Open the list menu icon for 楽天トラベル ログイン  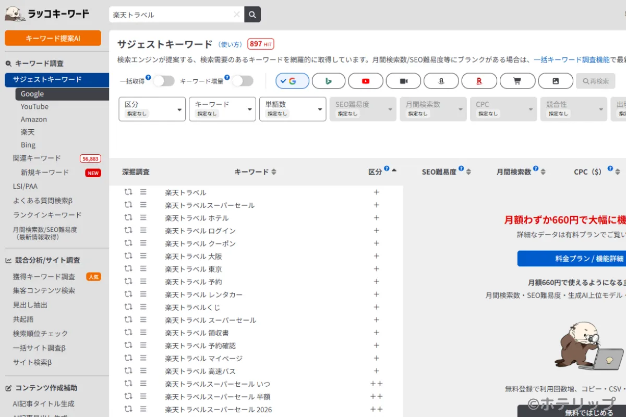pos(143,230)
